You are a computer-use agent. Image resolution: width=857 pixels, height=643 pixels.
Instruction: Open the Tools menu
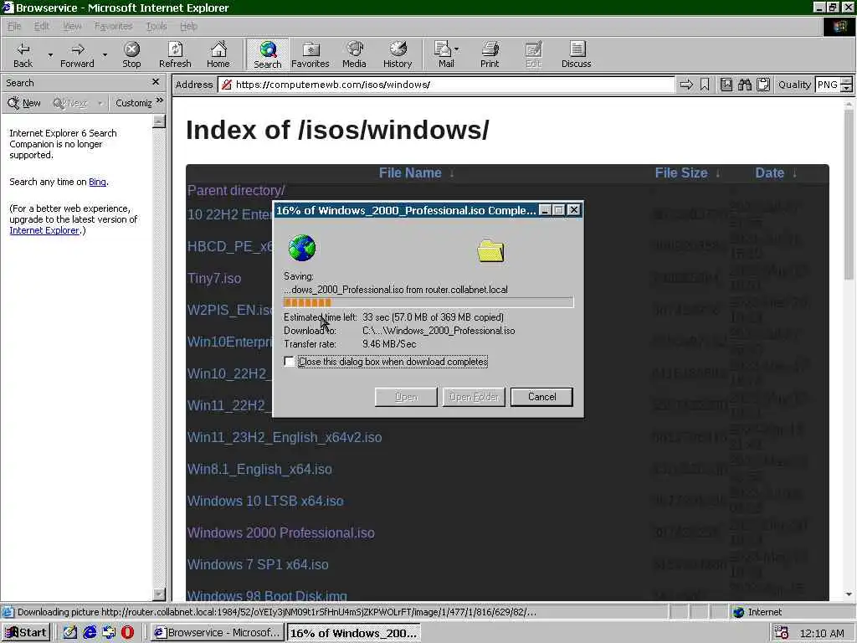[157, 26]
